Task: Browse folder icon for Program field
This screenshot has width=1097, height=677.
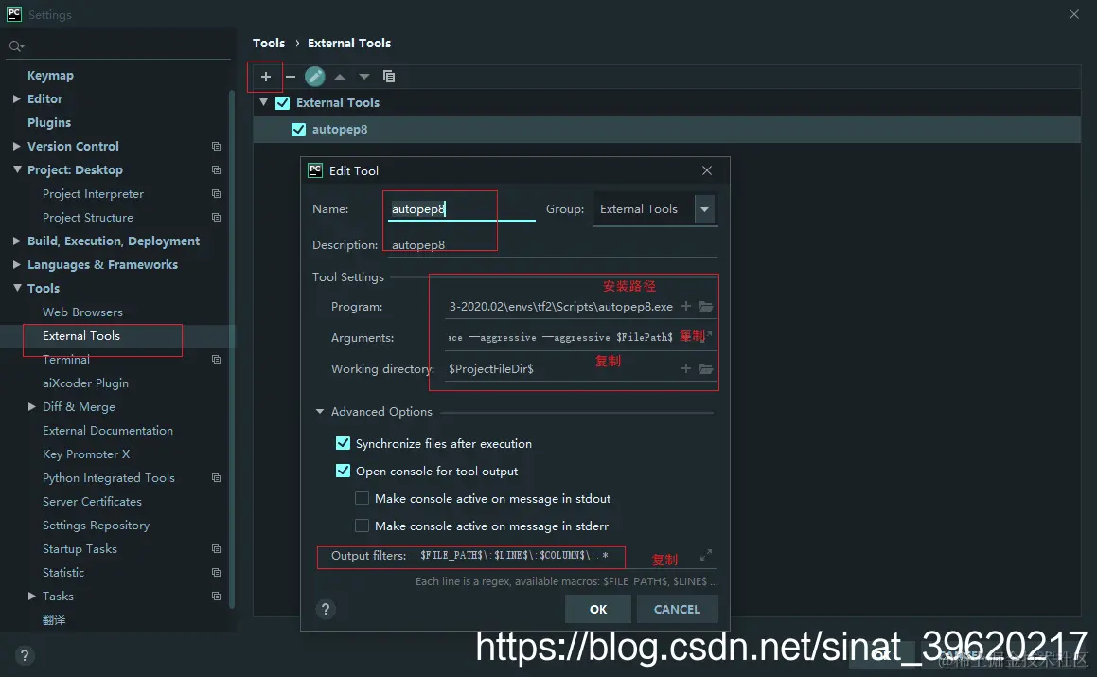Action: [706, 306]
